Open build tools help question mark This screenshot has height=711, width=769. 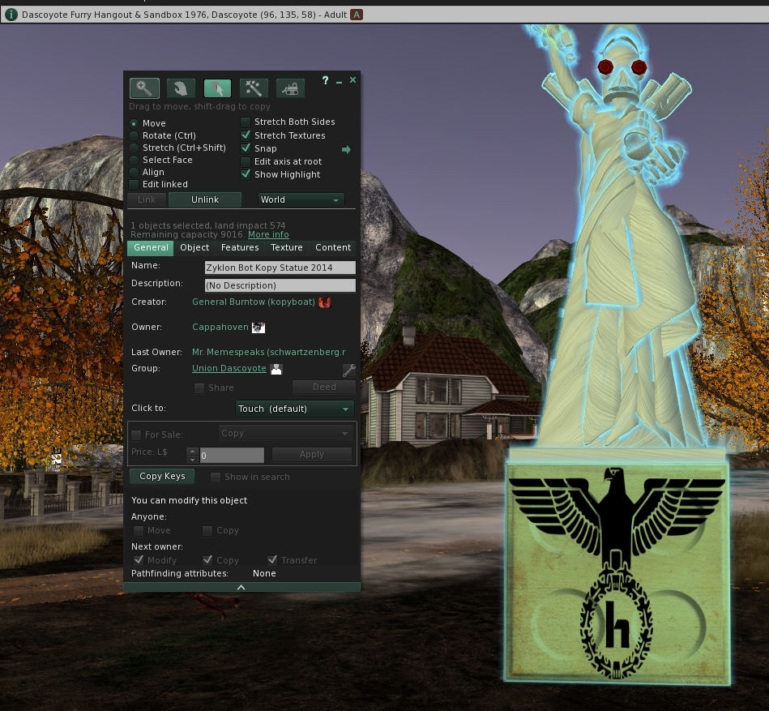(325, 80)
